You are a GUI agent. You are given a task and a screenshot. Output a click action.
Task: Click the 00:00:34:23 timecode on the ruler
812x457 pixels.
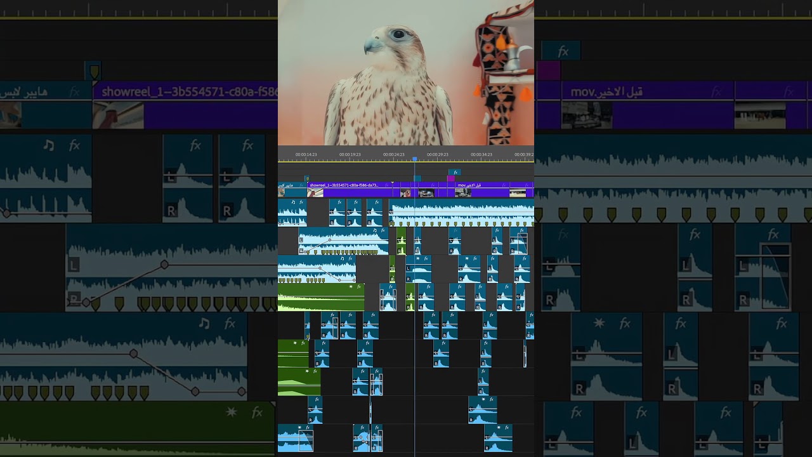point(481,154)
